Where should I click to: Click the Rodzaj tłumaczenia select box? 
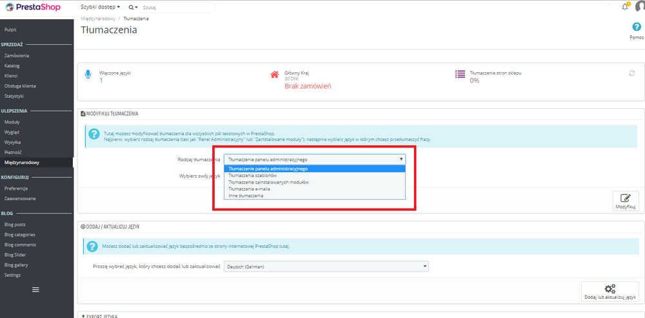[315, 160]
